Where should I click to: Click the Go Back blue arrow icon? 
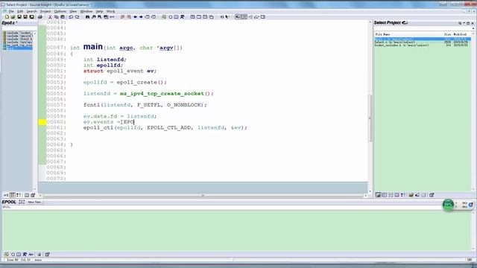[x=136, y=17]
